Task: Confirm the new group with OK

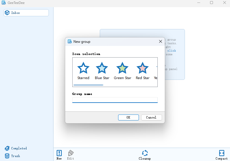Action: tap(128, 117)
